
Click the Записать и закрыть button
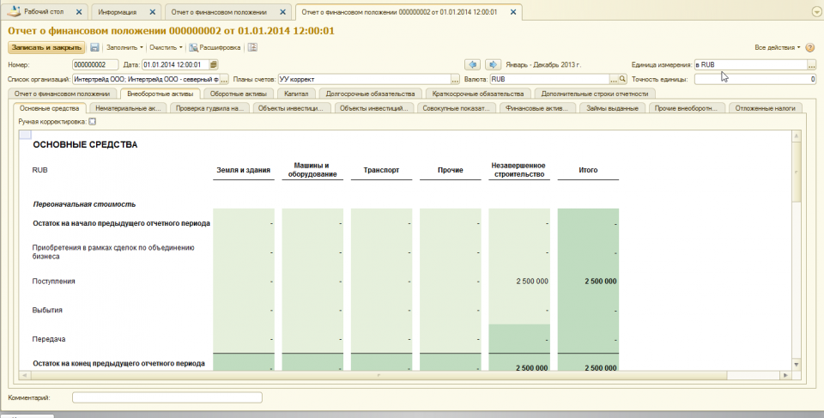click(x=46, y=48)
